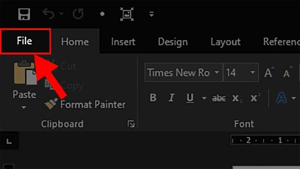Toggle Bold formatting
Image resolution: width=300 pixels, height=169 pixels.
tap(153, 98)
